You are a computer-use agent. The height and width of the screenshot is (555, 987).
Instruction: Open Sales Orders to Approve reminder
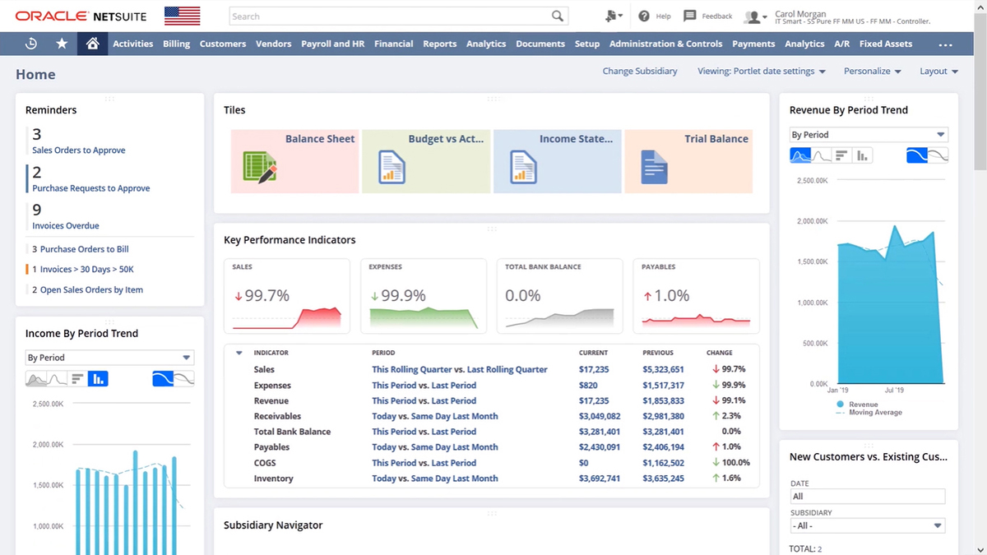78,150
